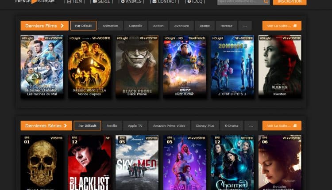332x190 pixels.
Task: Open P-Valley series poster
Action: 185,163
